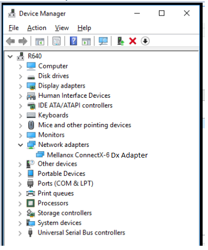Select the Storage controllers label

click(x=65, y=213)
